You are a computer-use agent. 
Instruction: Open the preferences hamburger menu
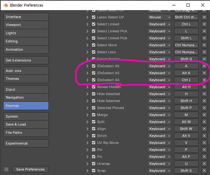6,169
